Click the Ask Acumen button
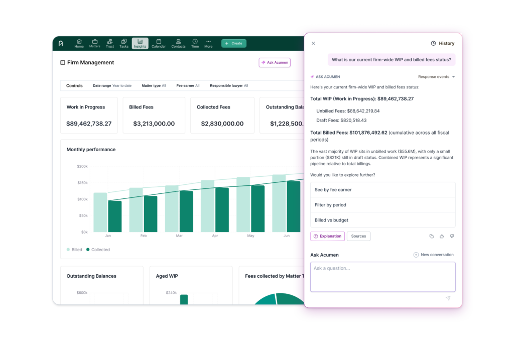Screen dimensions: 514x341 pos(275,63)
